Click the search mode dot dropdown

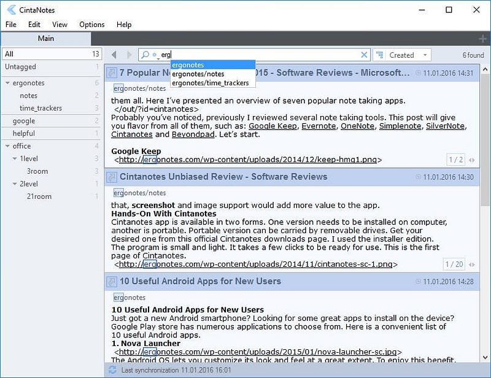coord(155,55)
